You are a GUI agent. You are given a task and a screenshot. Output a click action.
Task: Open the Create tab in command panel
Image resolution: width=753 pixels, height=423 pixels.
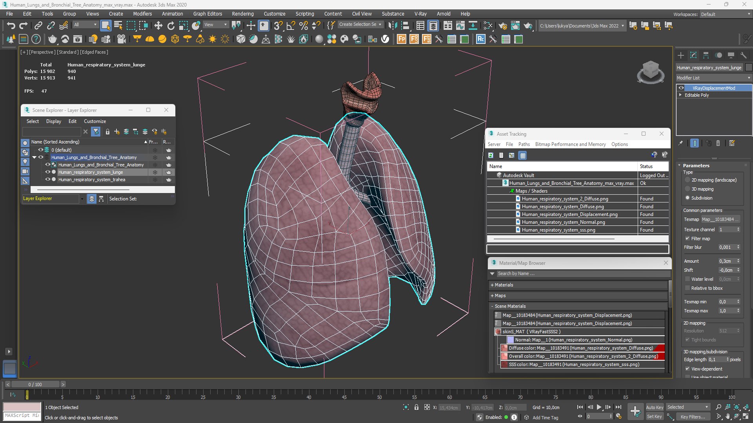coord(681,55)
